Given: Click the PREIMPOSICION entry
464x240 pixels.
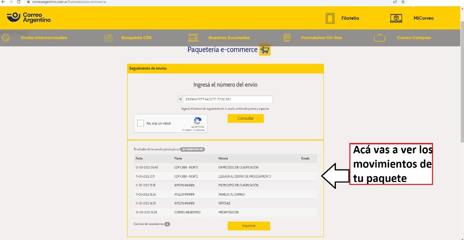Looking at the screenshot, I should point(229,212).
